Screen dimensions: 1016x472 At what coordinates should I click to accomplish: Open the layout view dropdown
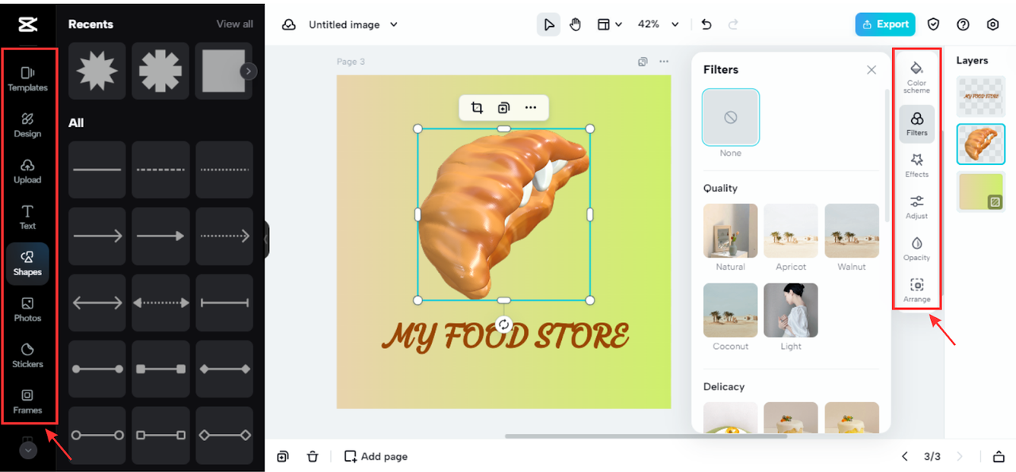(x=610, y=25)
